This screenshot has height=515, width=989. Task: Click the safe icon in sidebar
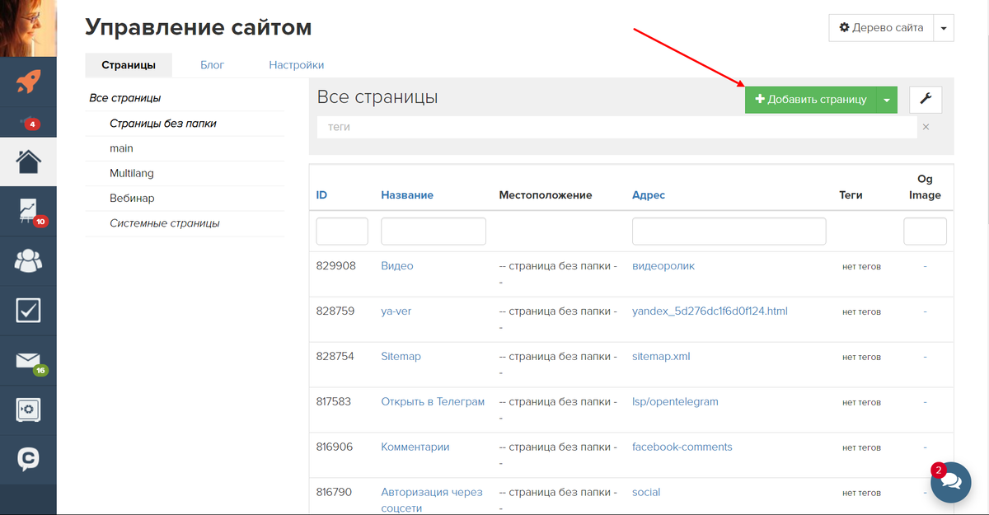(28, 410)
